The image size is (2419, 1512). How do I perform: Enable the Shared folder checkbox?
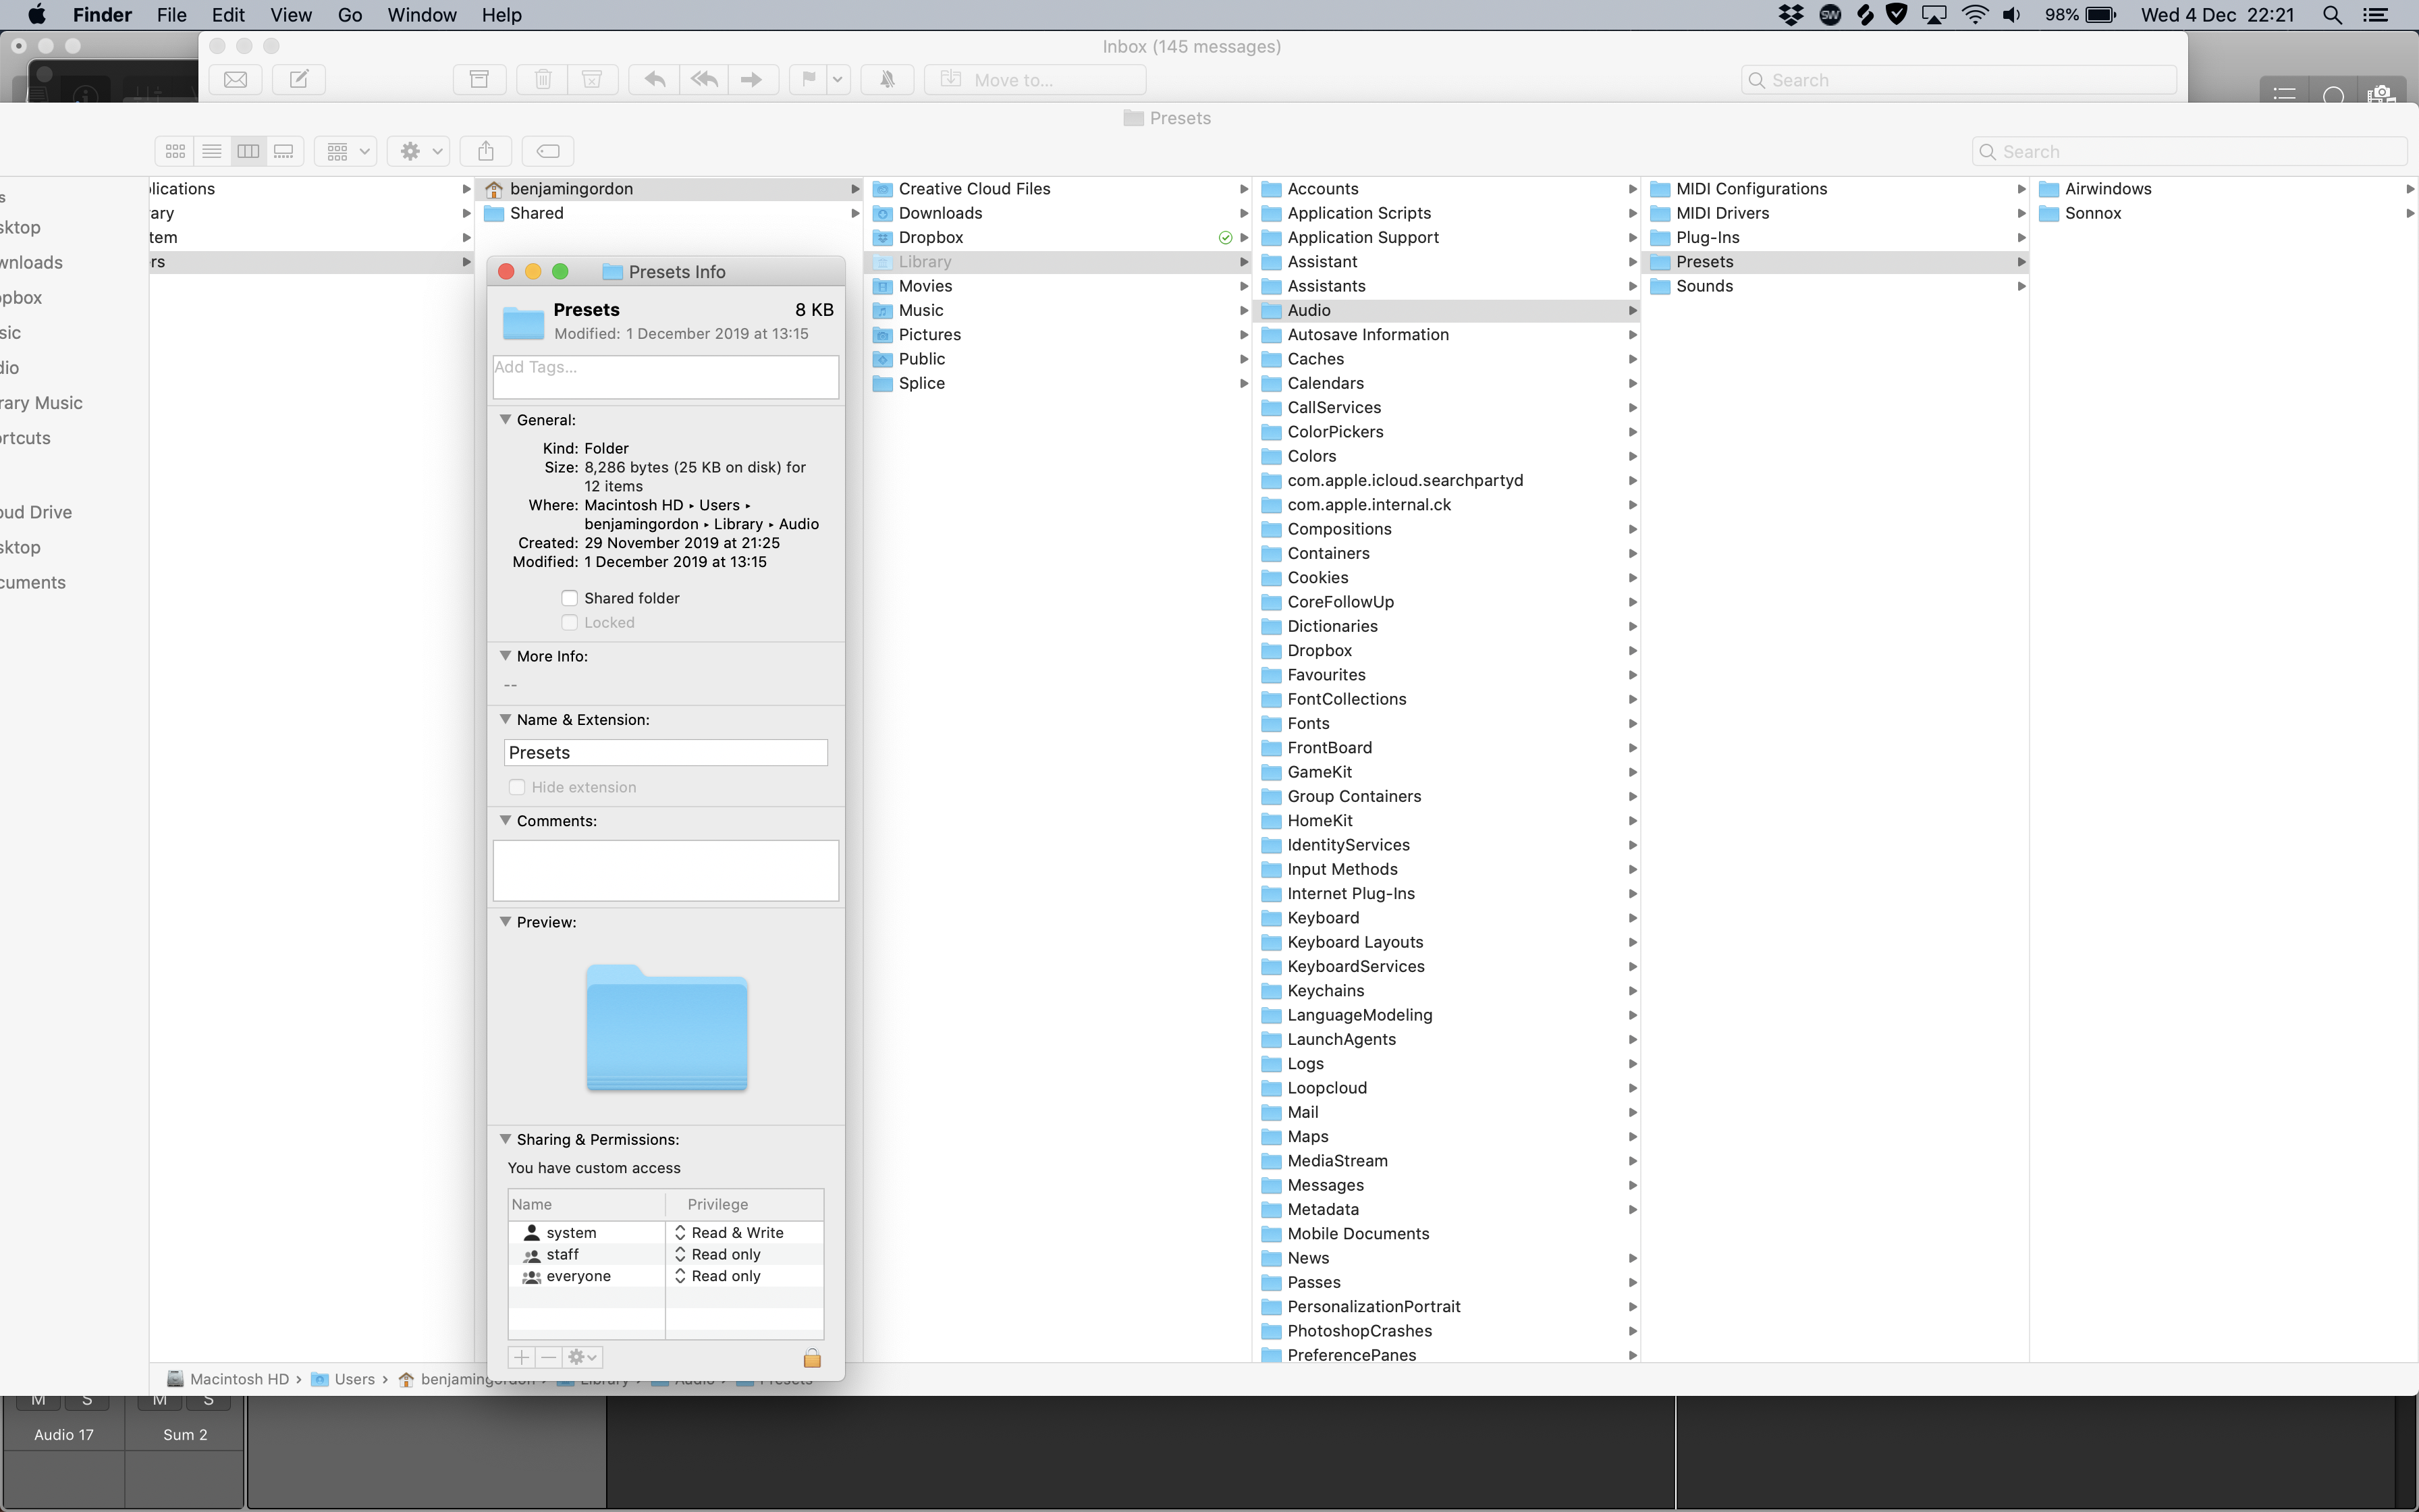click(x=570, y=598)
